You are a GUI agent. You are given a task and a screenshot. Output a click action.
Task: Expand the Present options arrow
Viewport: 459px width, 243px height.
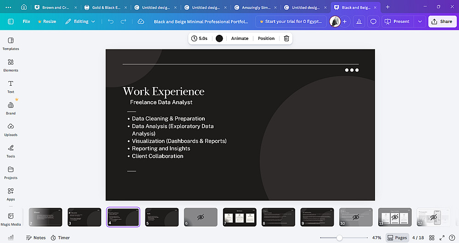coord(420,22)
